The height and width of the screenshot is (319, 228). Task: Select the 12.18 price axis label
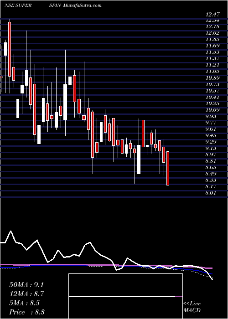click(213, 26)
